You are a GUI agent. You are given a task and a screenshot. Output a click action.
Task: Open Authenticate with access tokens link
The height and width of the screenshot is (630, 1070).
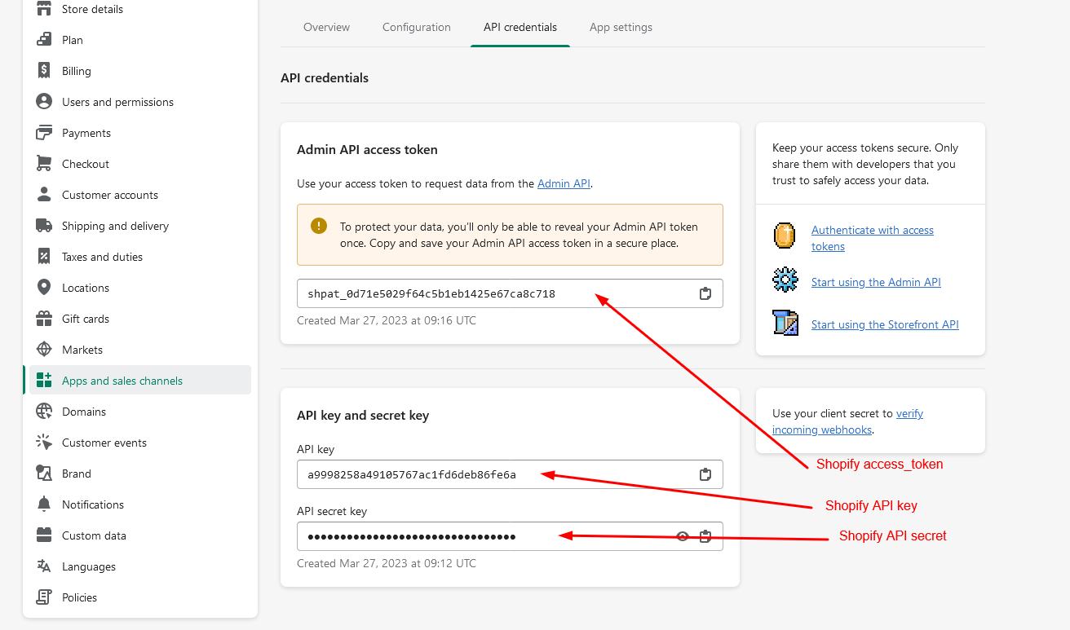pos(872,231)
